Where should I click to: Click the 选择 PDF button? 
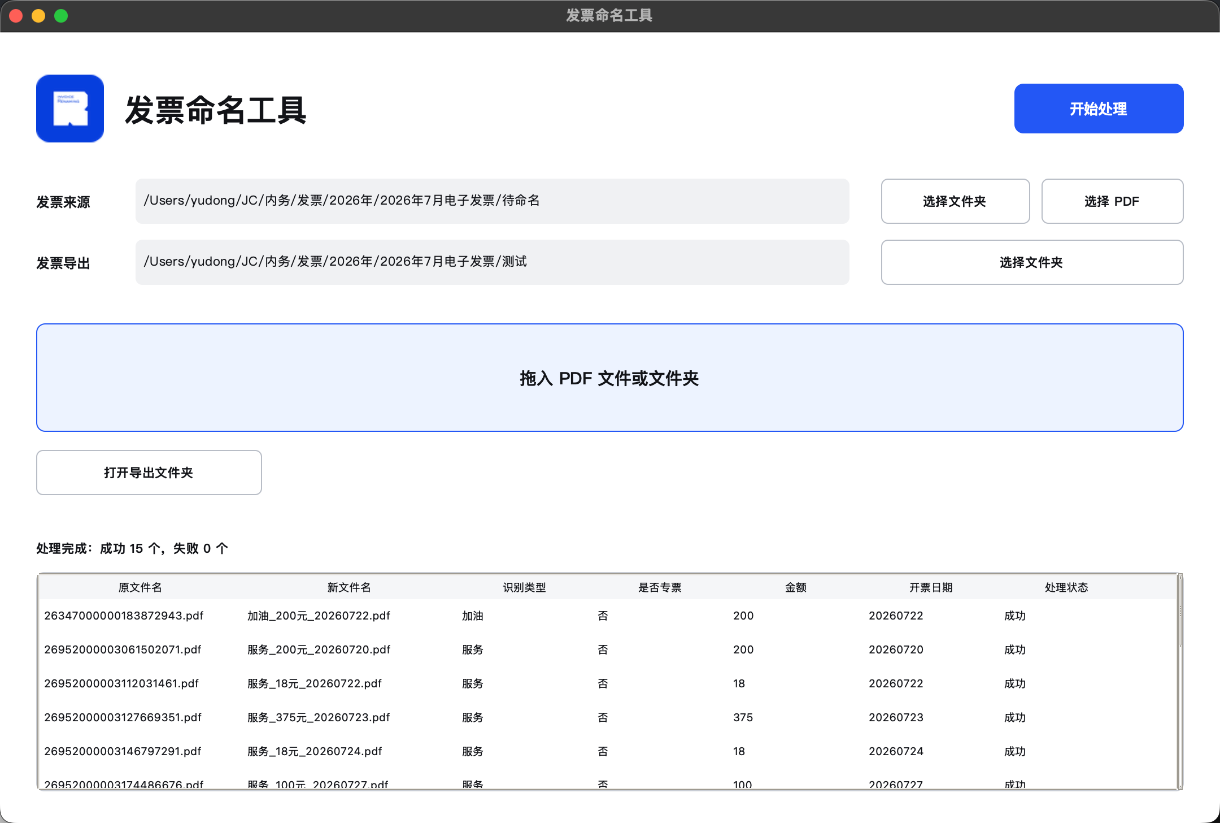(x=1112, y=201)
